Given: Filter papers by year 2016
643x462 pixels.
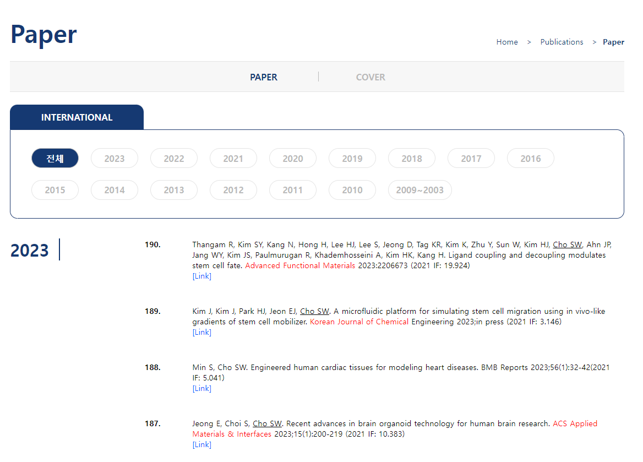Looking at the screenshot, I should [531, 158].
